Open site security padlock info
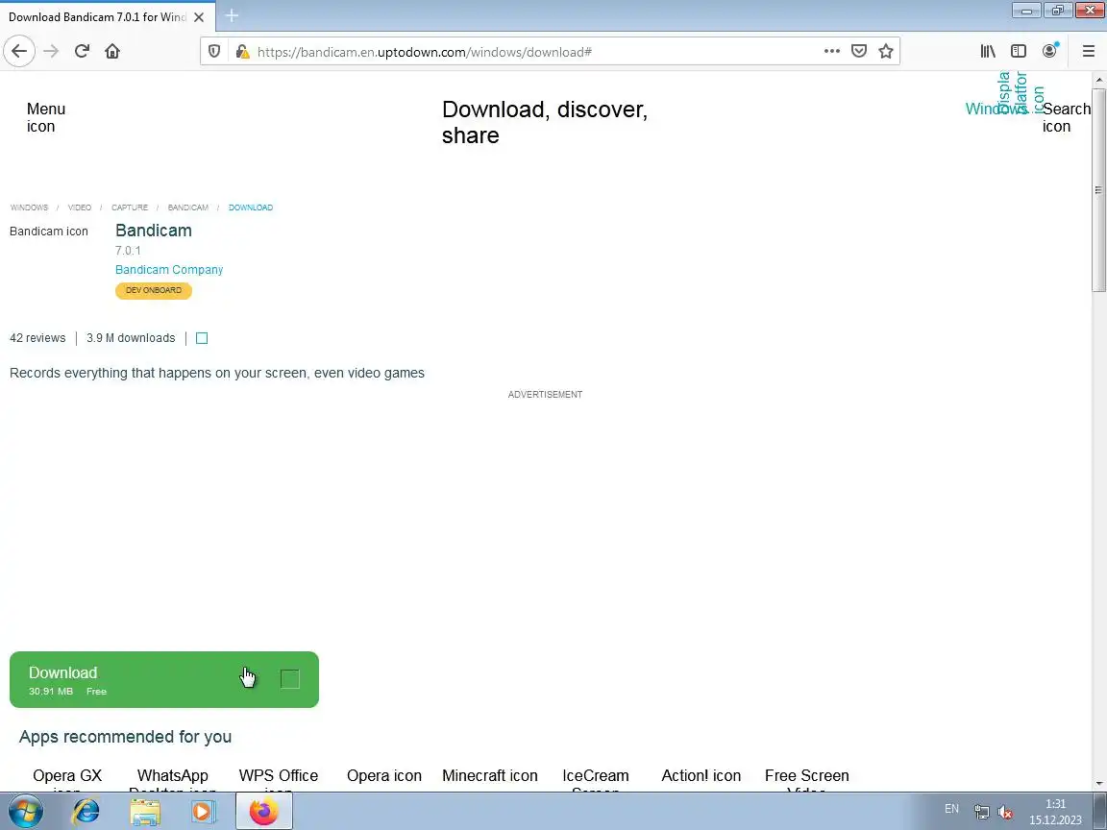This screenshot has height=830, width=1107. pos(242,52)
